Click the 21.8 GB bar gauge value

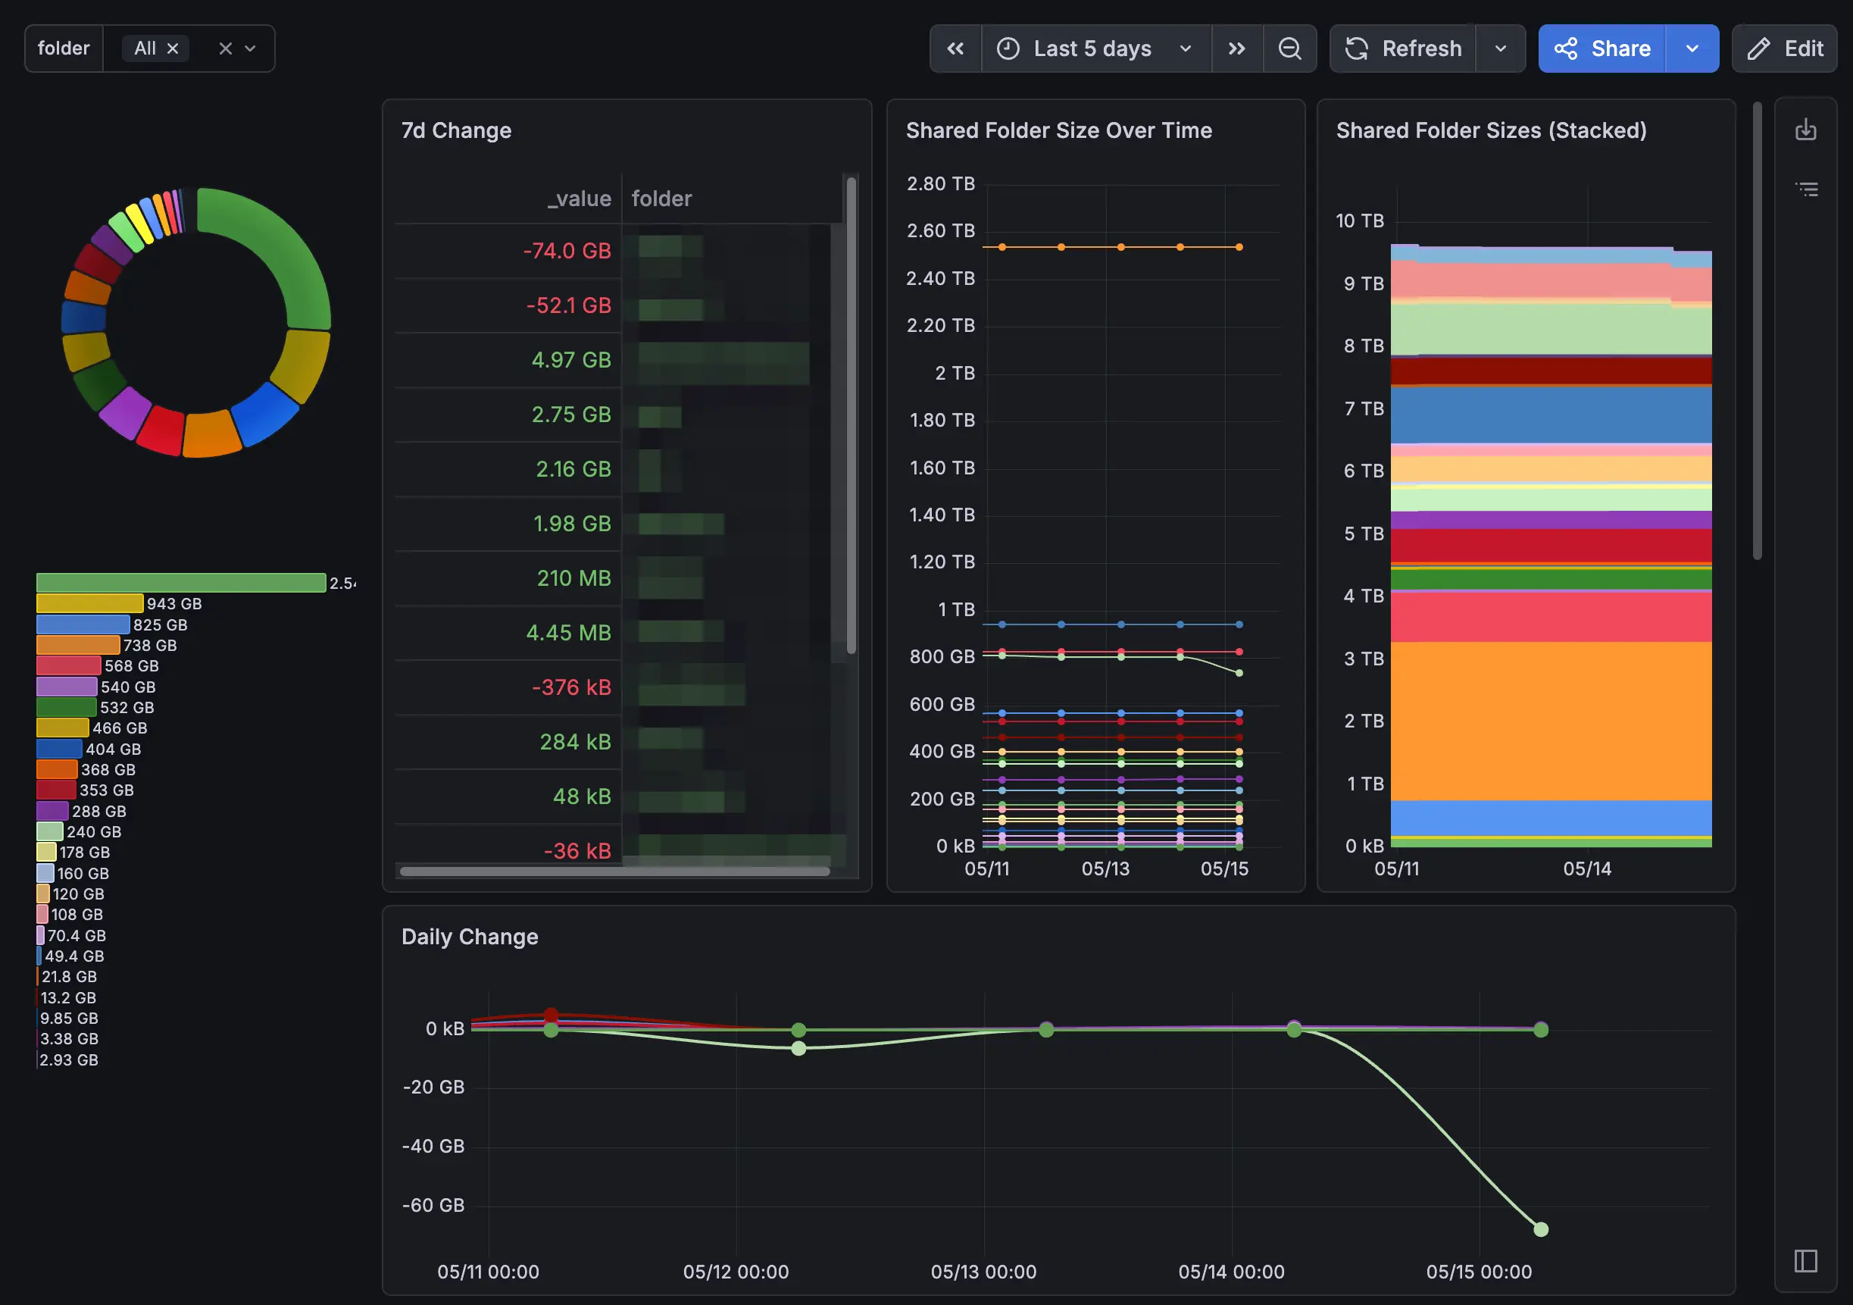coord(69,976)
